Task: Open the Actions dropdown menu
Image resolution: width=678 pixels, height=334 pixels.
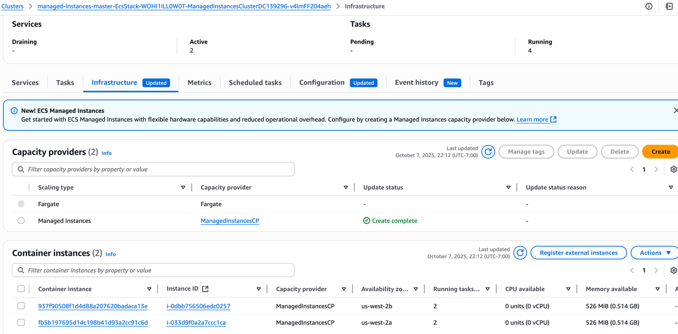Action: (655, 253)
